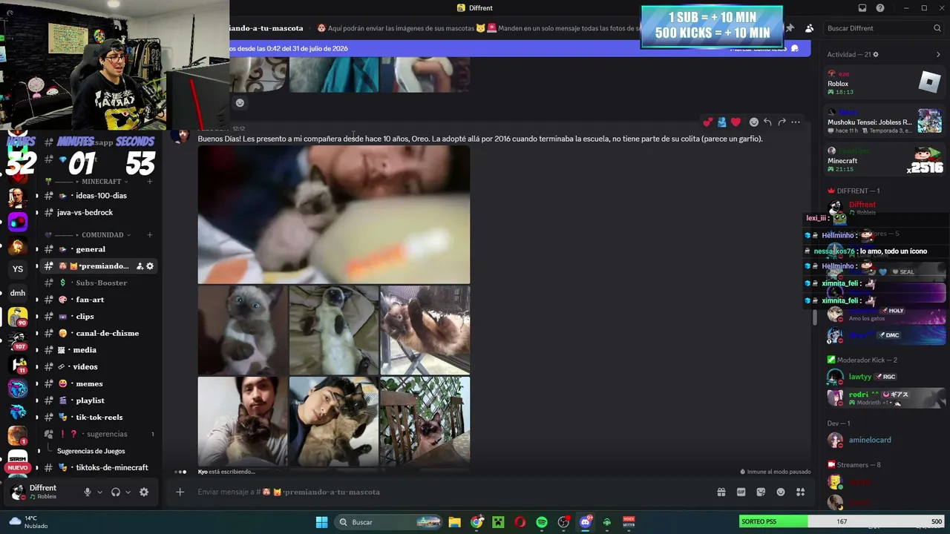Open more options for the message
The width and height of the screenshot is (950, 534).
coord(796,122)
